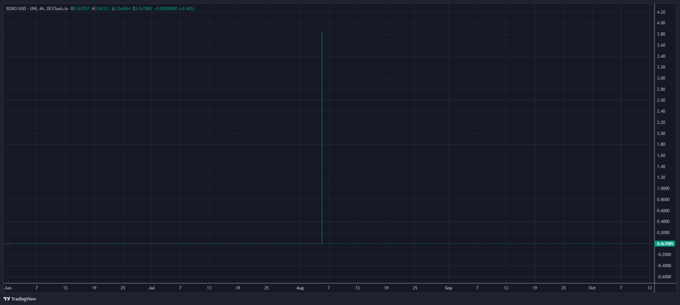Click the 1.0000 price axis label
Image resolution: width=680 pixels, height=305 pixels.
coord(662,189)
